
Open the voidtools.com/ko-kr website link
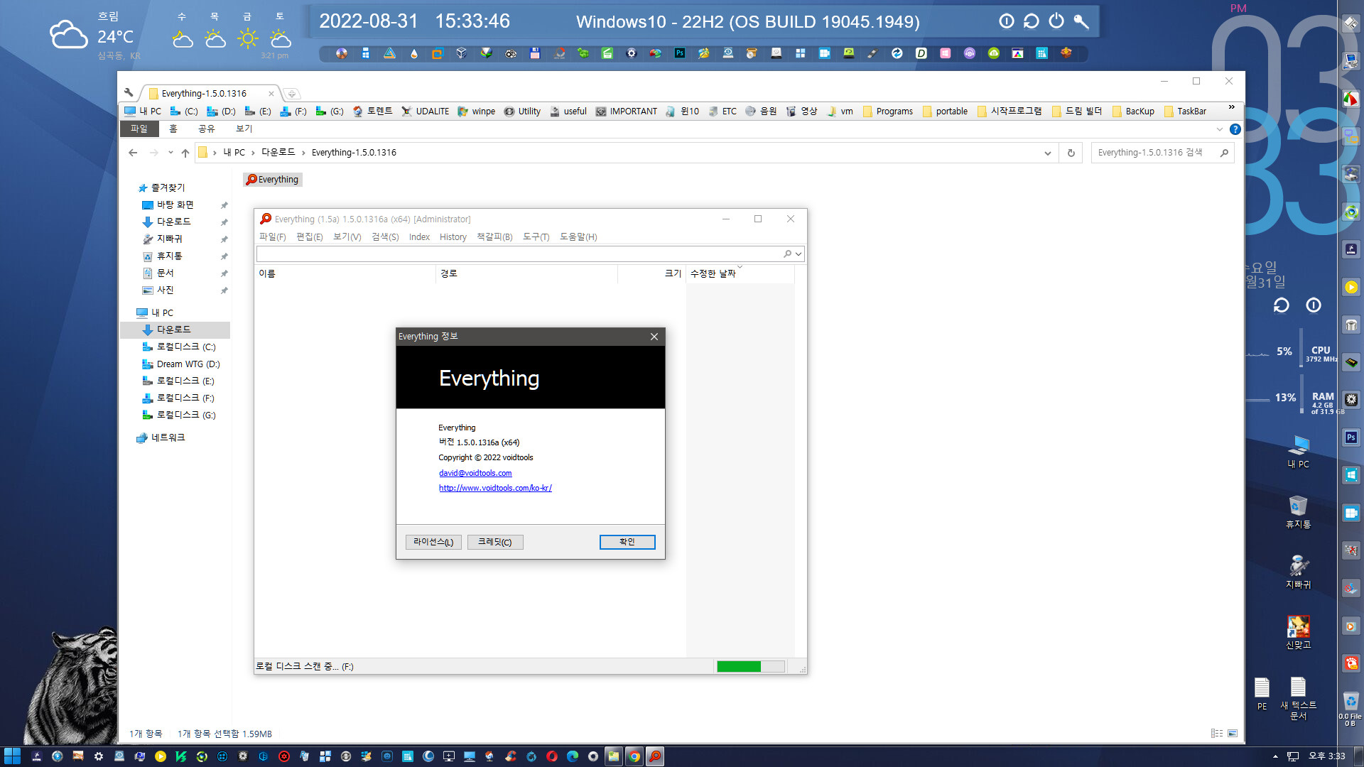coord(495,488)
